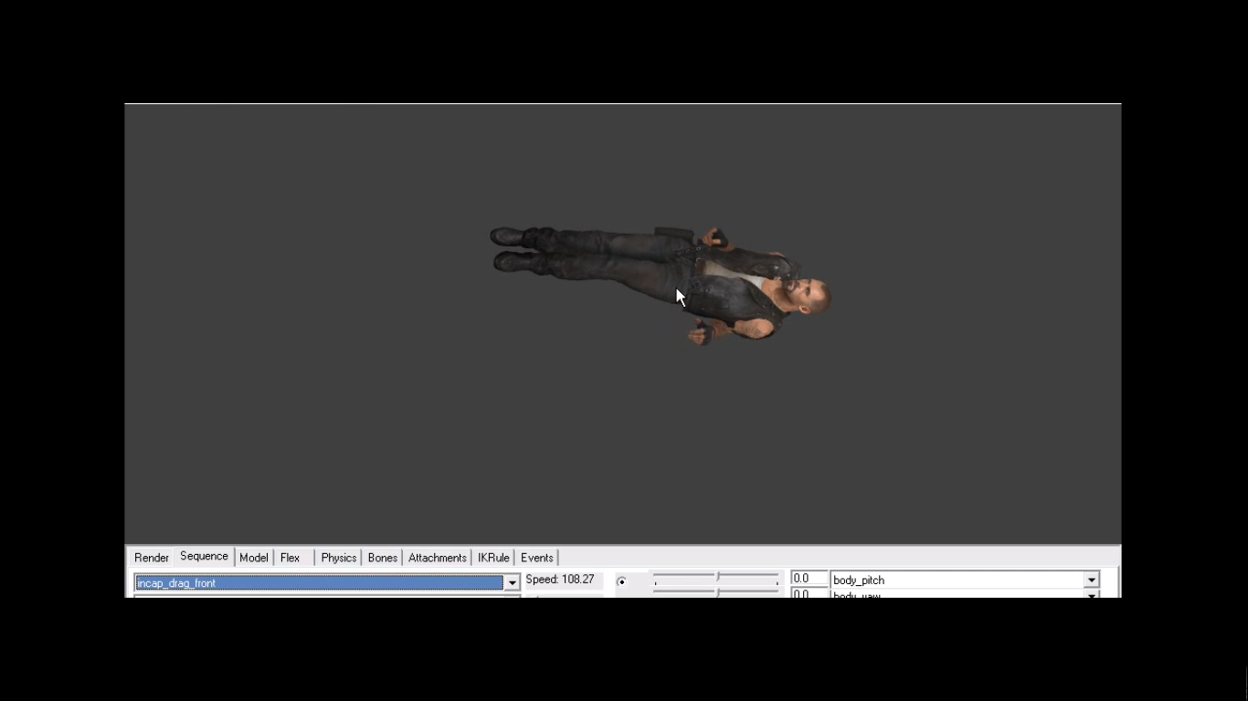
Task: Open the Model tab
Action: [253, 558]
